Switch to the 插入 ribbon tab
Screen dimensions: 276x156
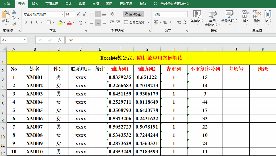click(x=35, y=4)
